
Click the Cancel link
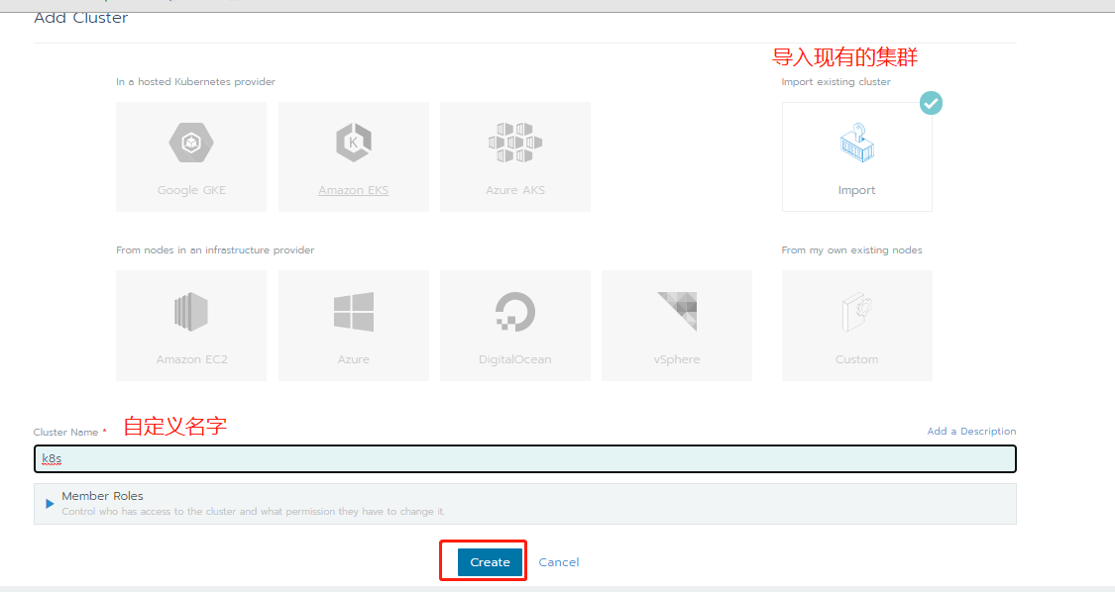[559, 562]
